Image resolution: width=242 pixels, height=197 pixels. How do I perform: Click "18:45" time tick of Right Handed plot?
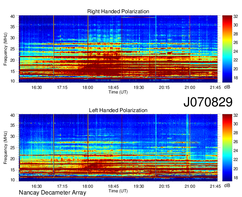pyautogui.click(x=113, y=87)
